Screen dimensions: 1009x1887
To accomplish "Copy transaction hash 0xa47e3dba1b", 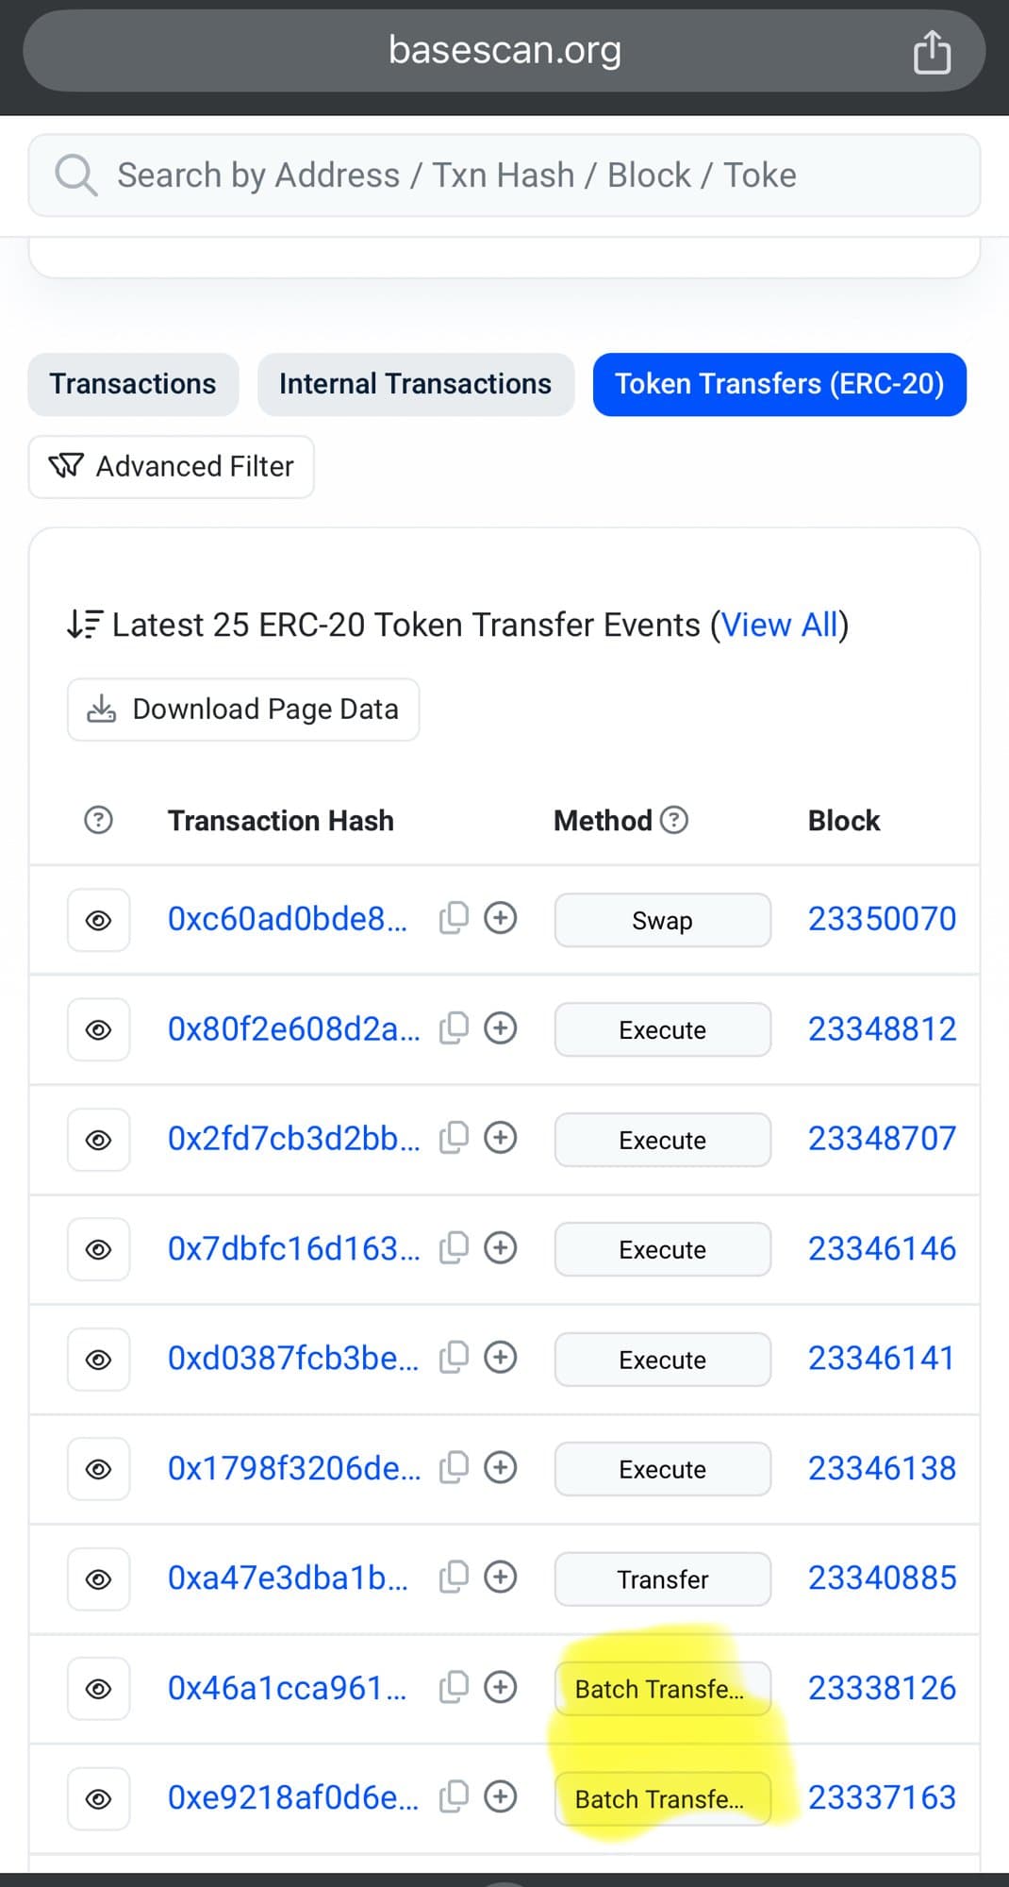I will (454, 1578).
